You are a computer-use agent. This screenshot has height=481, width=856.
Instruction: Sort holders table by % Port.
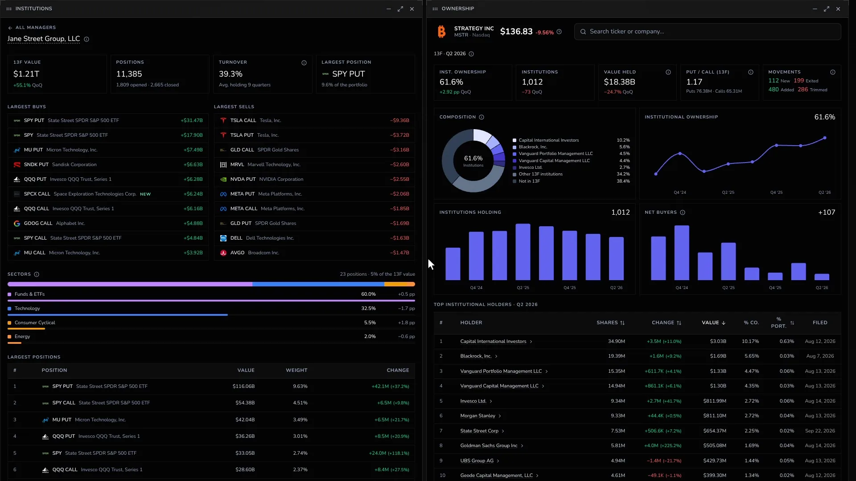782,323
